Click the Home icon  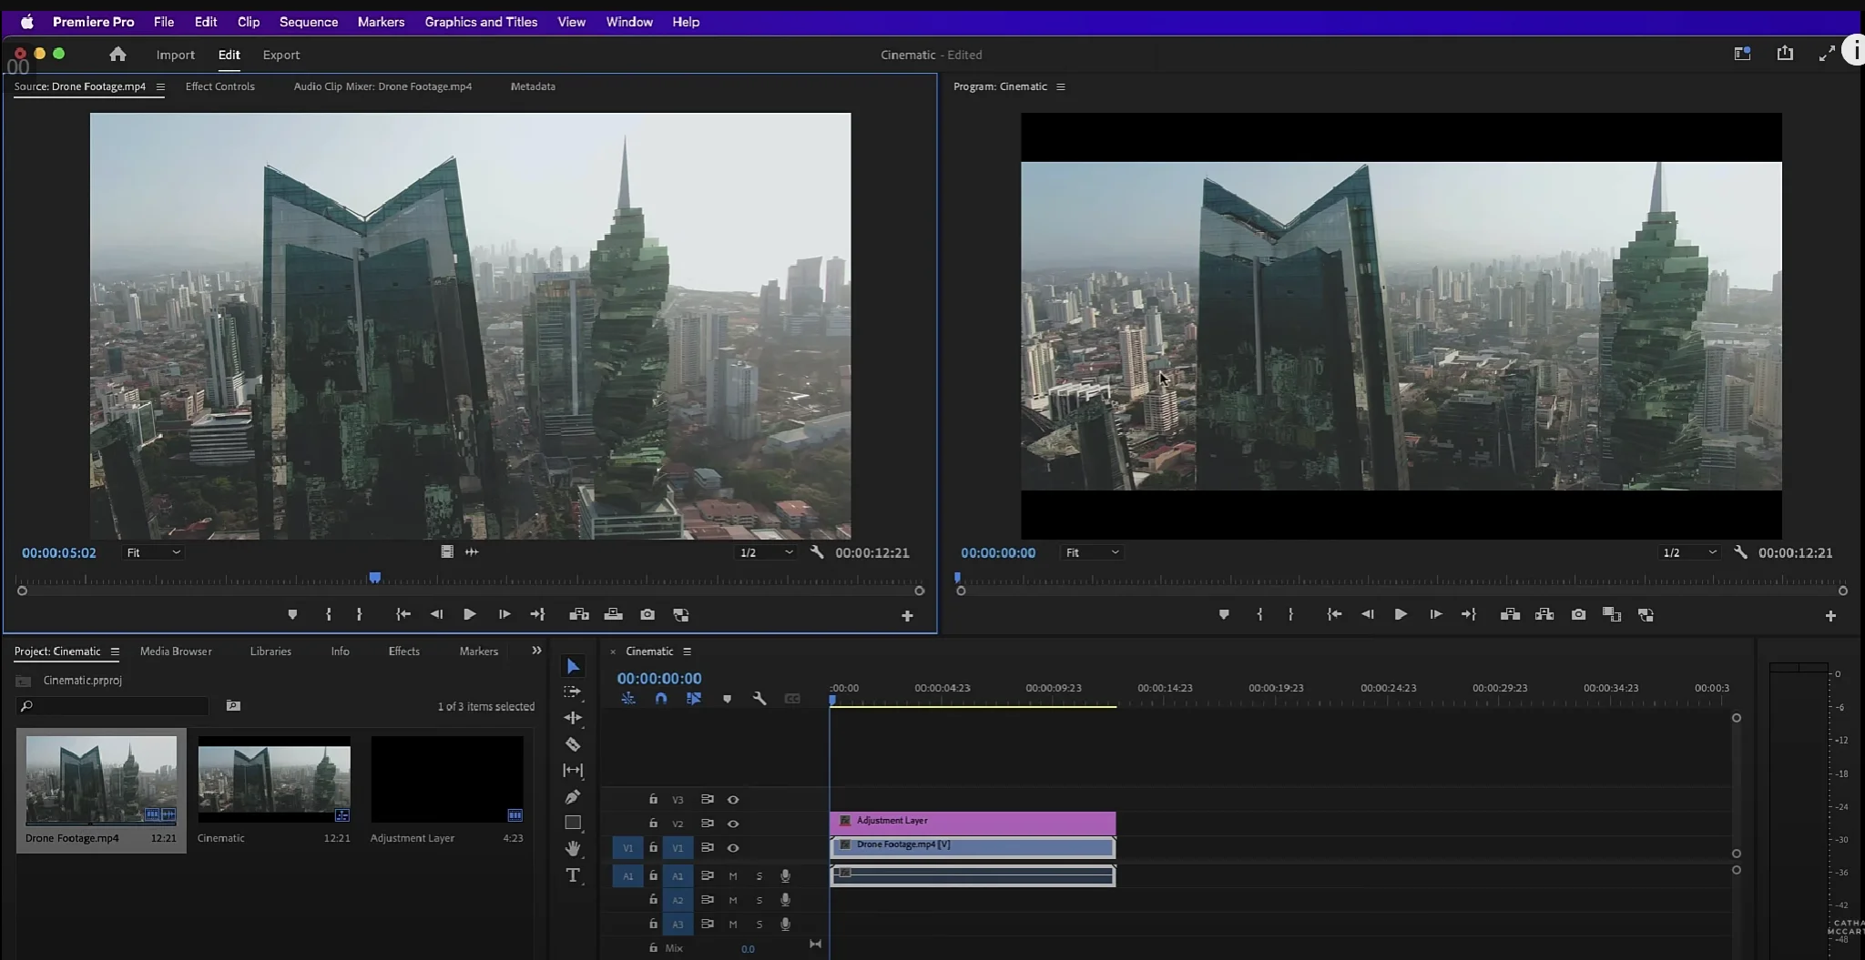pyautogui.click(x=117, y=55)
